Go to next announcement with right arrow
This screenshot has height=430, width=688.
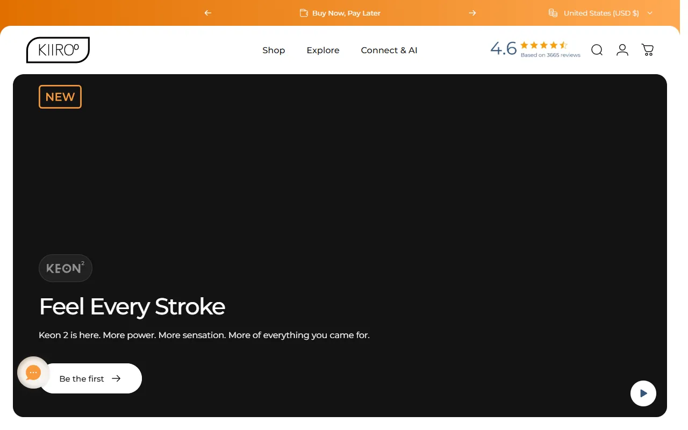(472, 13)
